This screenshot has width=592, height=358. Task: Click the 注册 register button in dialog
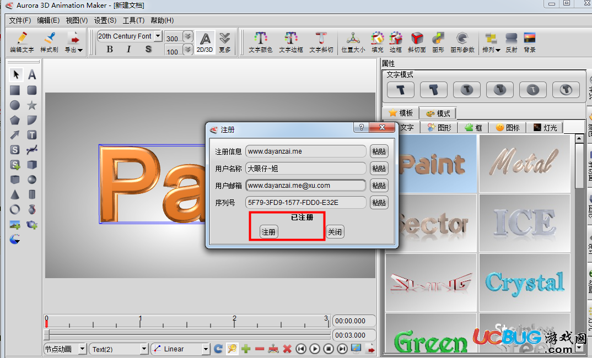269,232
